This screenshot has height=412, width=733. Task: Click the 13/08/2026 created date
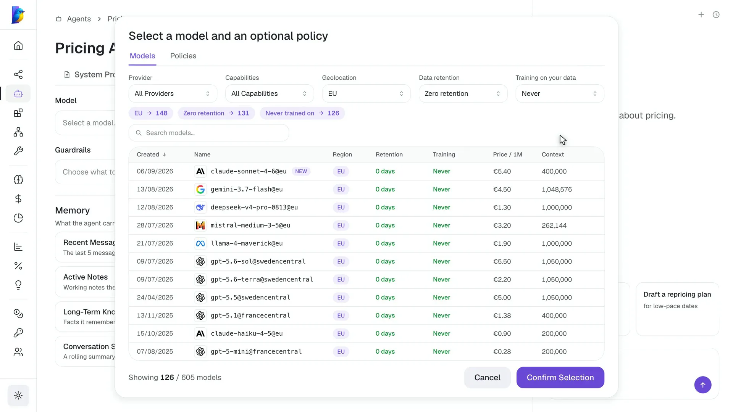[x=155, y=189]
